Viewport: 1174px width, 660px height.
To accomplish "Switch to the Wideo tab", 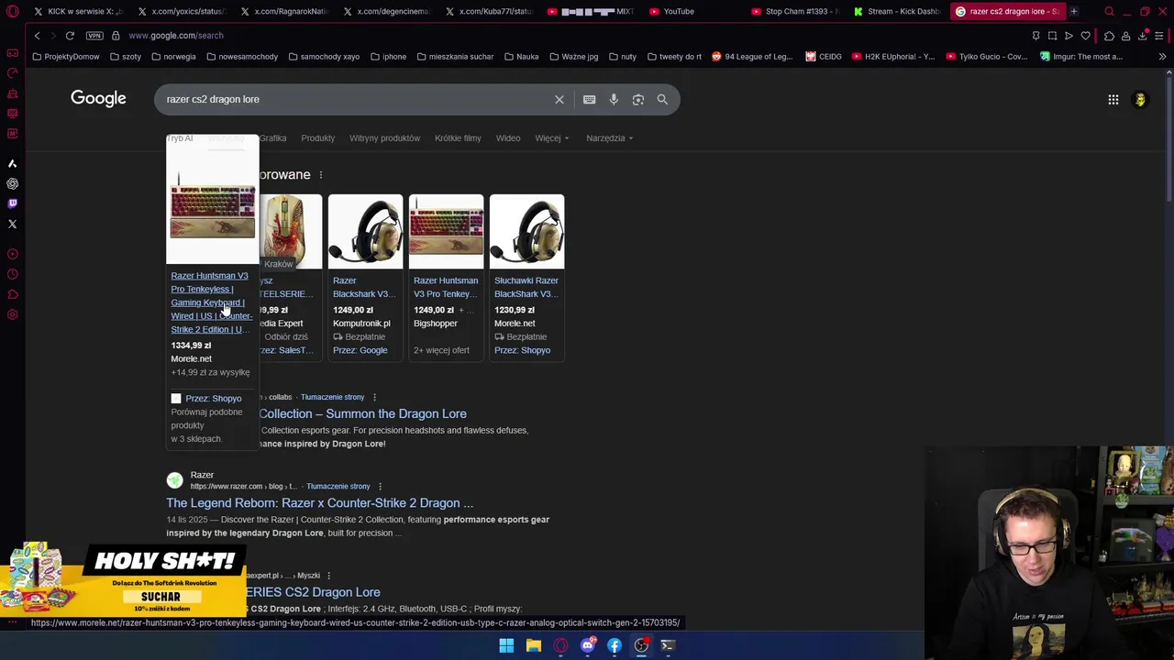I will 508,138.
